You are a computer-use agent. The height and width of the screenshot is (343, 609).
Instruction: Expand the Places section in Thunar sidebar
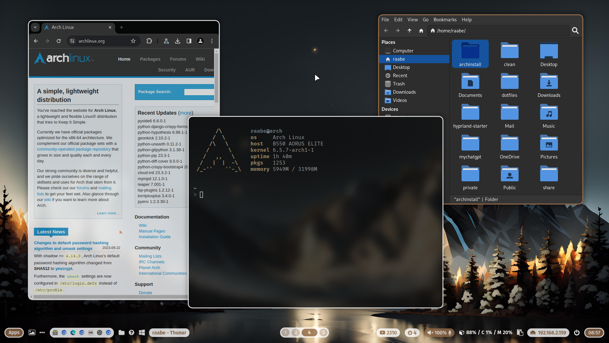click(388, 42)
